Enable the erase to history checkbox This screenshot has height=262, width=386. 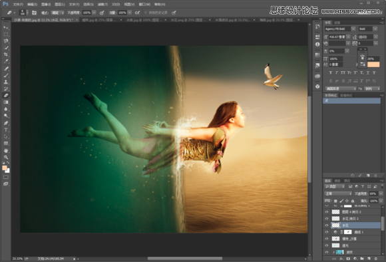[x=146, y=13]
